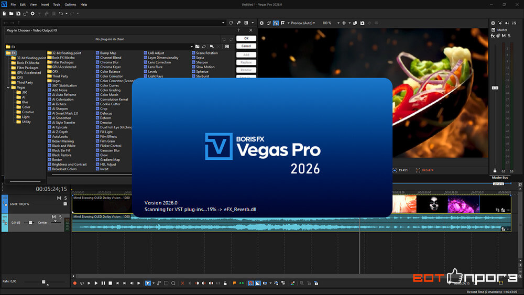This screenshot has width=524, height=295.
Task: Click Cancel in the Plug-In Chooser
Action: click(x=246, y=46)
